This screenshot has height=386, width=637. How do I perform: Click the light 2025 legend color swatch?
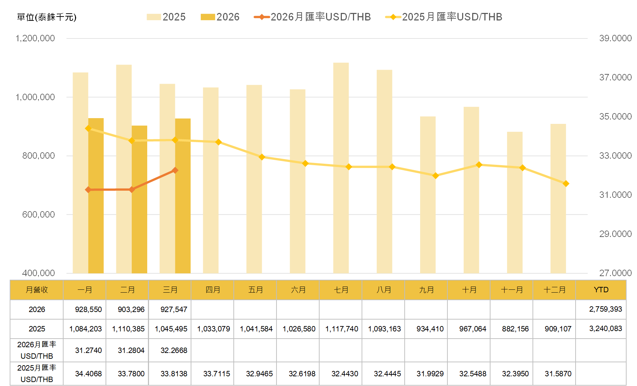[x=154, y=17]
